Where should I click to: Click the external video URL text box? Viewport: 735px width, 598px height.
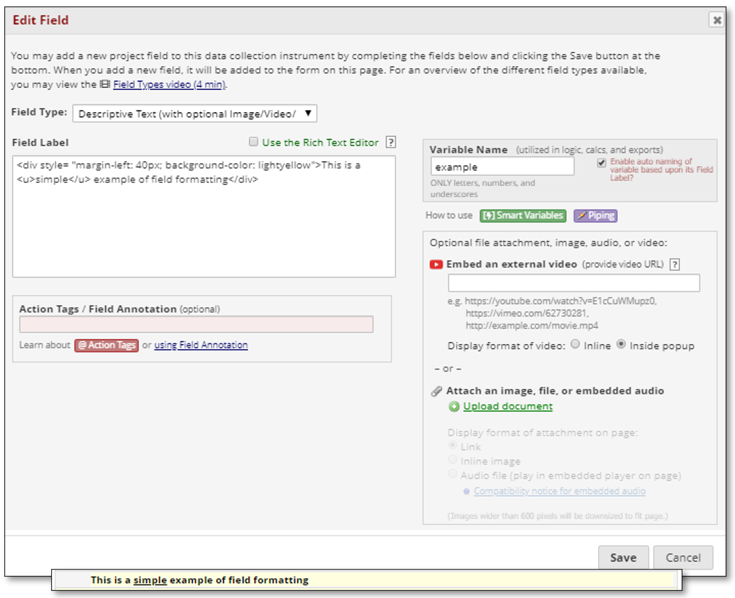[x=573, y=283]
